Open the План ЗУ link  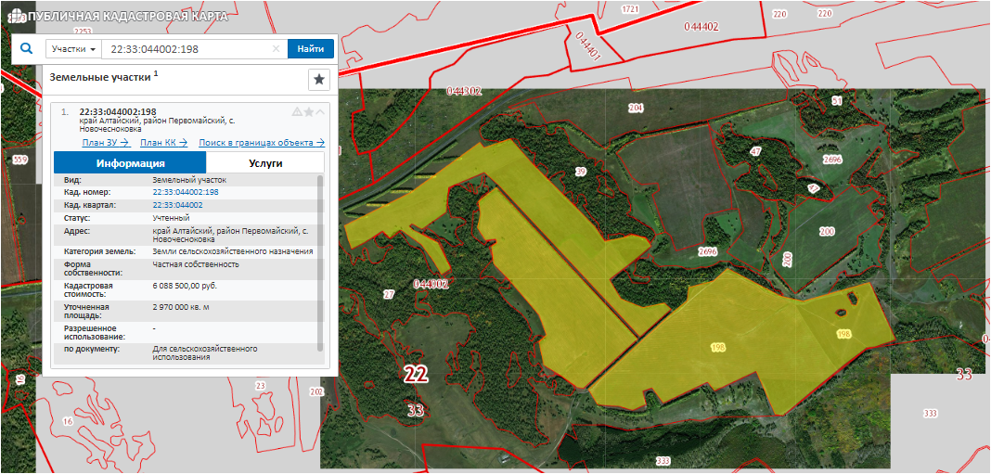106,143
